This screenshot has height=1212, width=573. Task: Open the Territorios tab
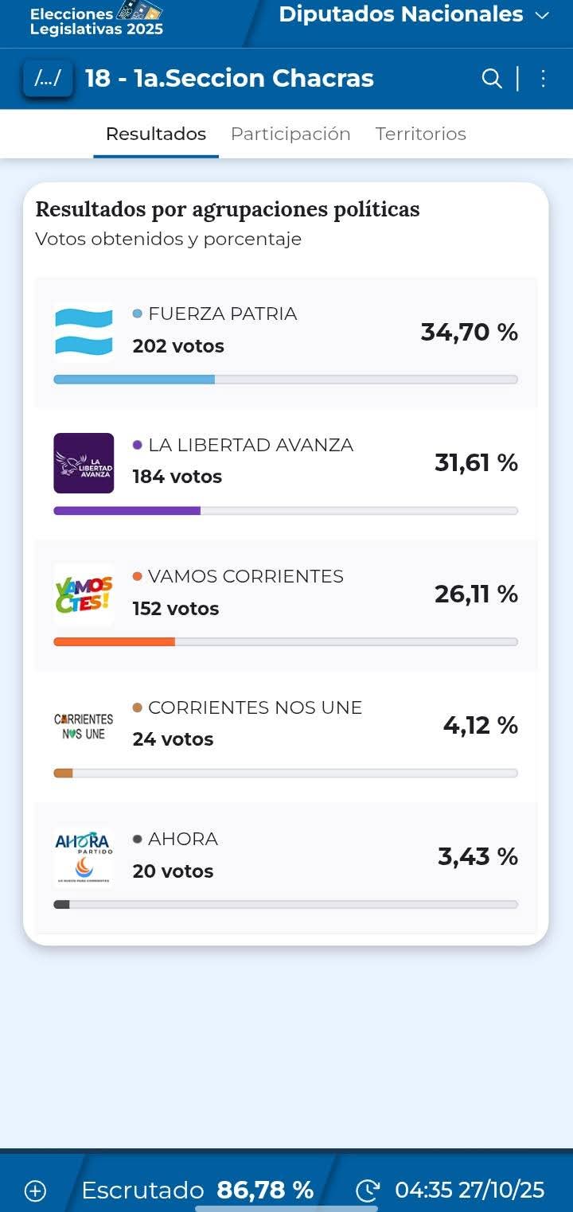click(x=421, y=134)
